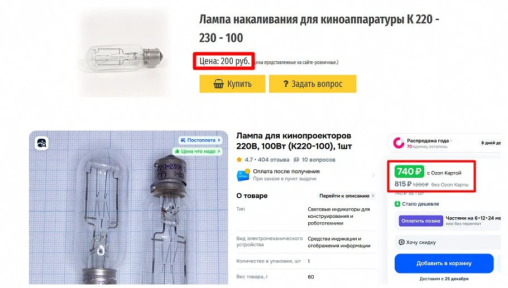508x288 pixels.
Task: Click the yellow Купить button
Action: pyautogui.click(x=232, y=84)
